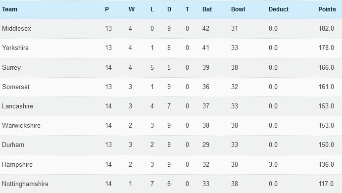This screenshot has height=193, width=342.
Task: Open the Nottinghamshire team row
Action: [x=171, y=184]
